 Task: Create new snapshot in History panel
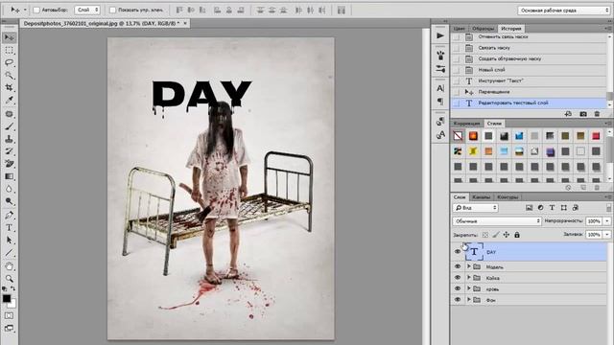[583, 114]
